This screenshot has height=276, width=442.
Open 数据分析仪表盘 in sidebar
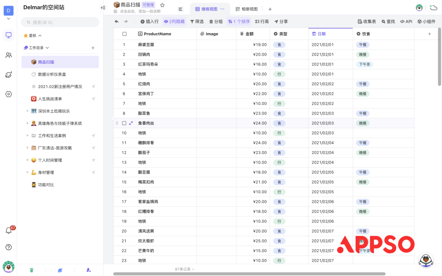pos(60,74)
